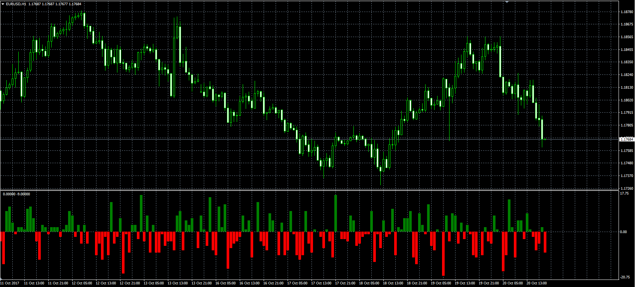Click the 17 Oct 13:00 time label
The width and height of the screenshot is (635, 287).
coord(321,283)
